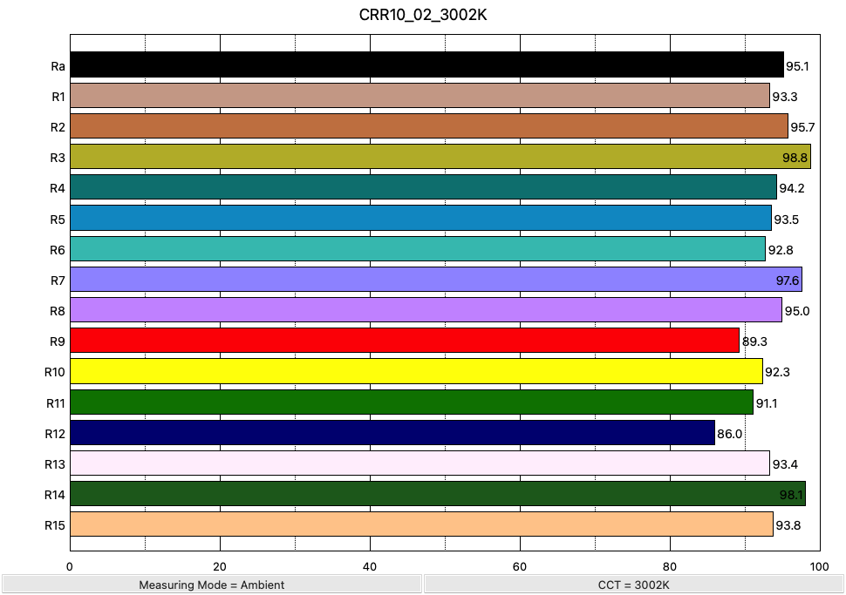Click the R15 axis label

pyautogui.click(x=54, y=525)
